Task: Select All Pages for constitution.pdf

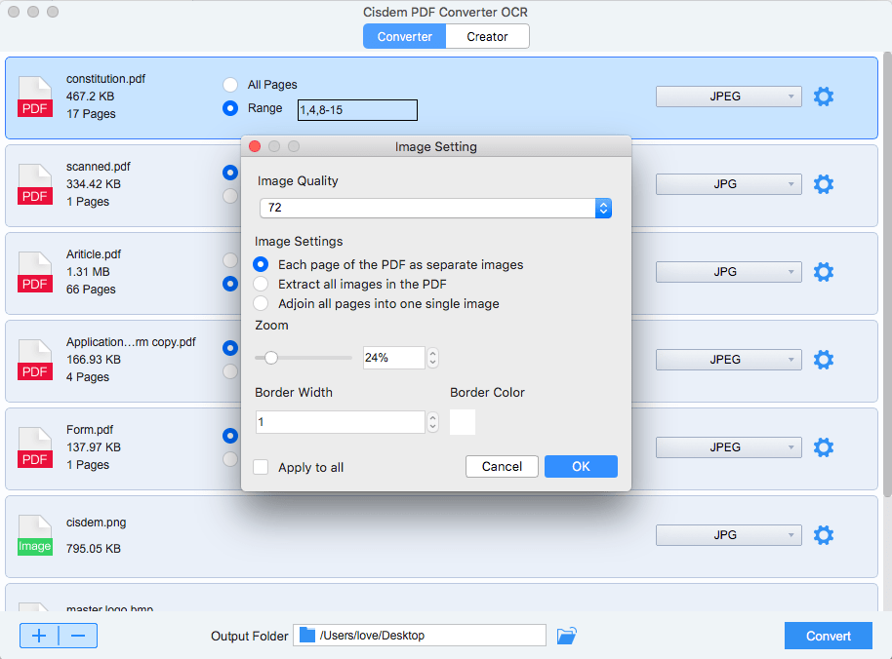Action: point(230,85)
